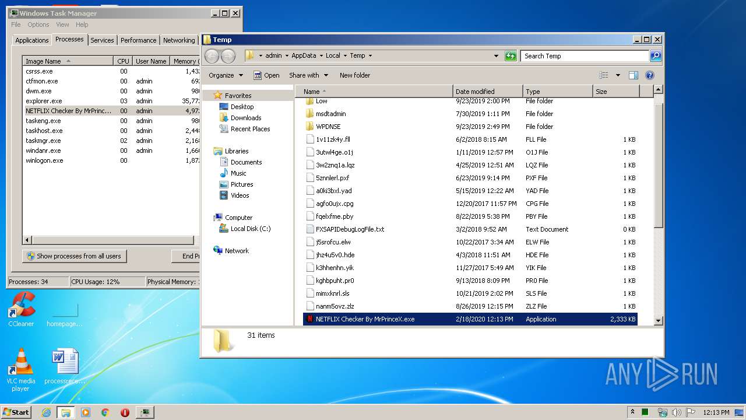The height and width of the screenshot is (420, 746).
Task: Switch to Applications tab in Task Manager
Action: click(x=31, y=40)
